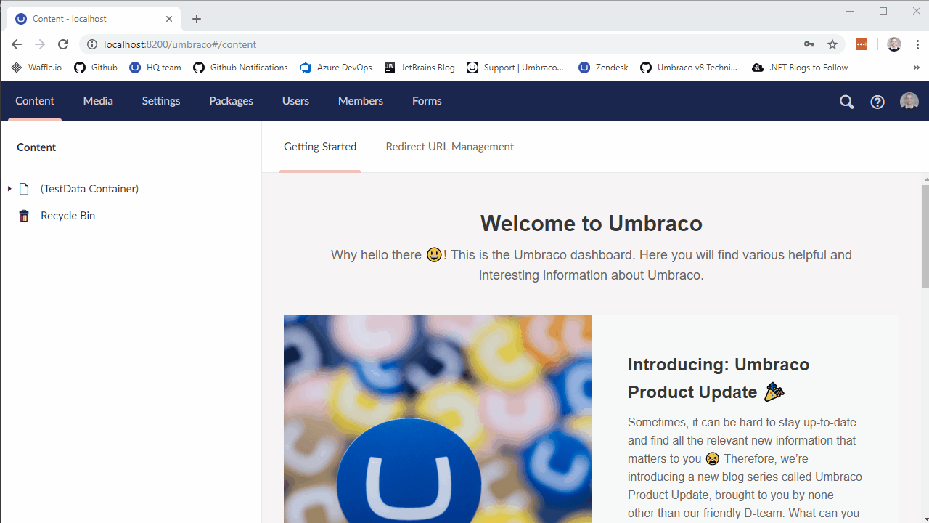
Task: Expand the (TestData Container) tree node
Action: click(x=9, y=188)
